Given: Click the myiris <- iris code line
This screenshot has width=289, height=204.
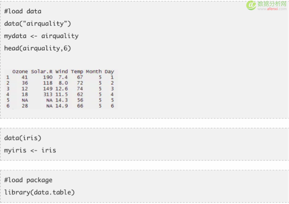Looking at the screenshot, I should pos(30,150).
